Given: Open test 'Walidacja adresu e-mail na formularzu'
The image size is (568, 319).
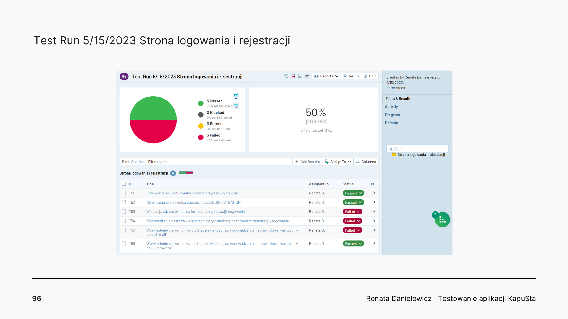Looking at the screenshot, I should pos(196,212).
